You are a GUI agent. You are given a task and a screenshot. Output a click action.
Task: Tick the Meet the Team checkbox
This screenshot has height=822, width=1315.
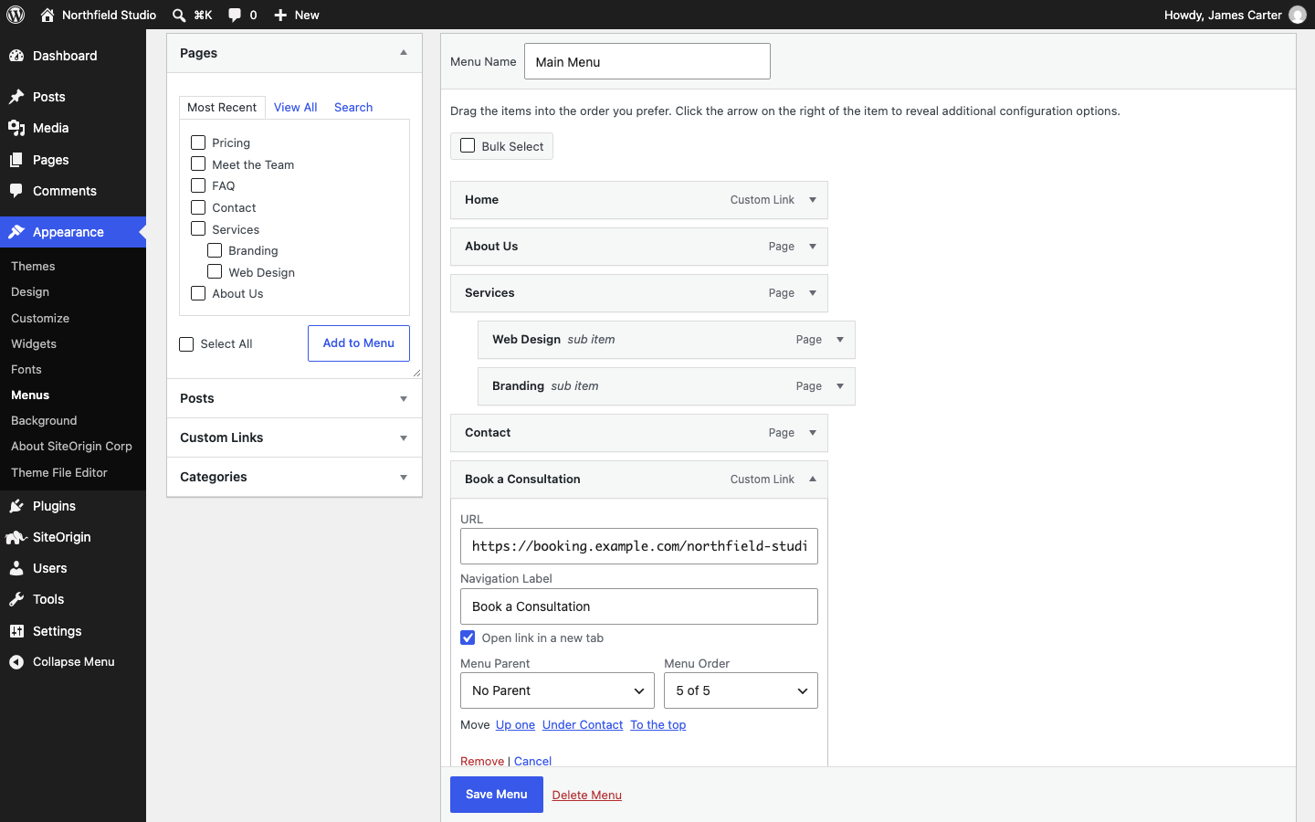[x=198, y=163]
